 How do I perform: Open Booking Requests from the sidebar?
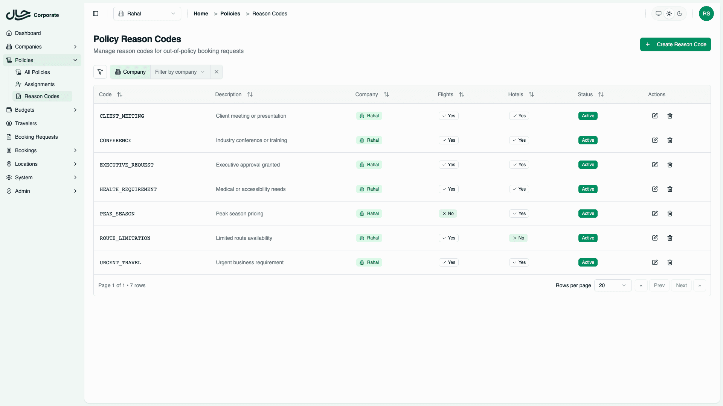[36, 137]
